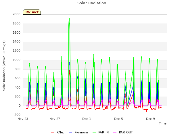Click the Solar Radiation chart title
Viewport: 184px width, 138px height.
pos(92,3)
